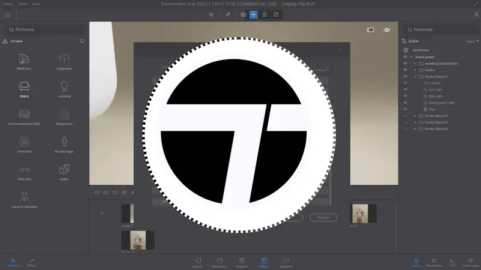
Task: Open the Matériaux library category
Action: 24,62
